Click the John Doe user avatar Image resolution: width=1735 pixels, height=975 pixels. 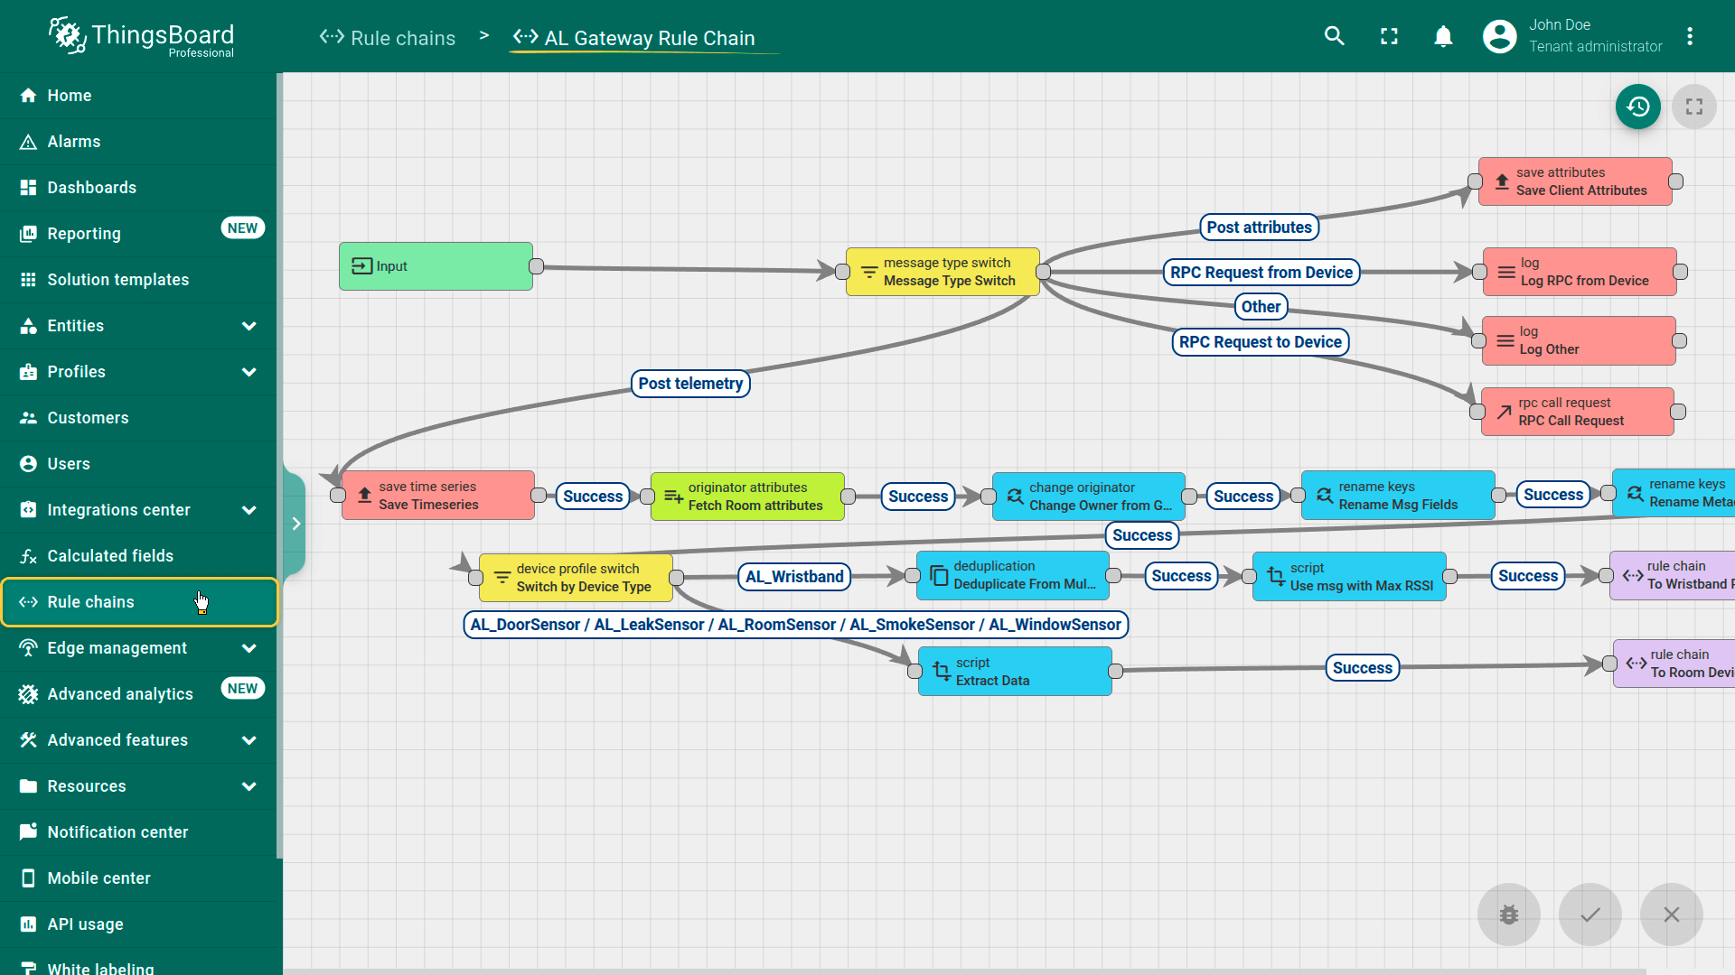[1499, 36]
